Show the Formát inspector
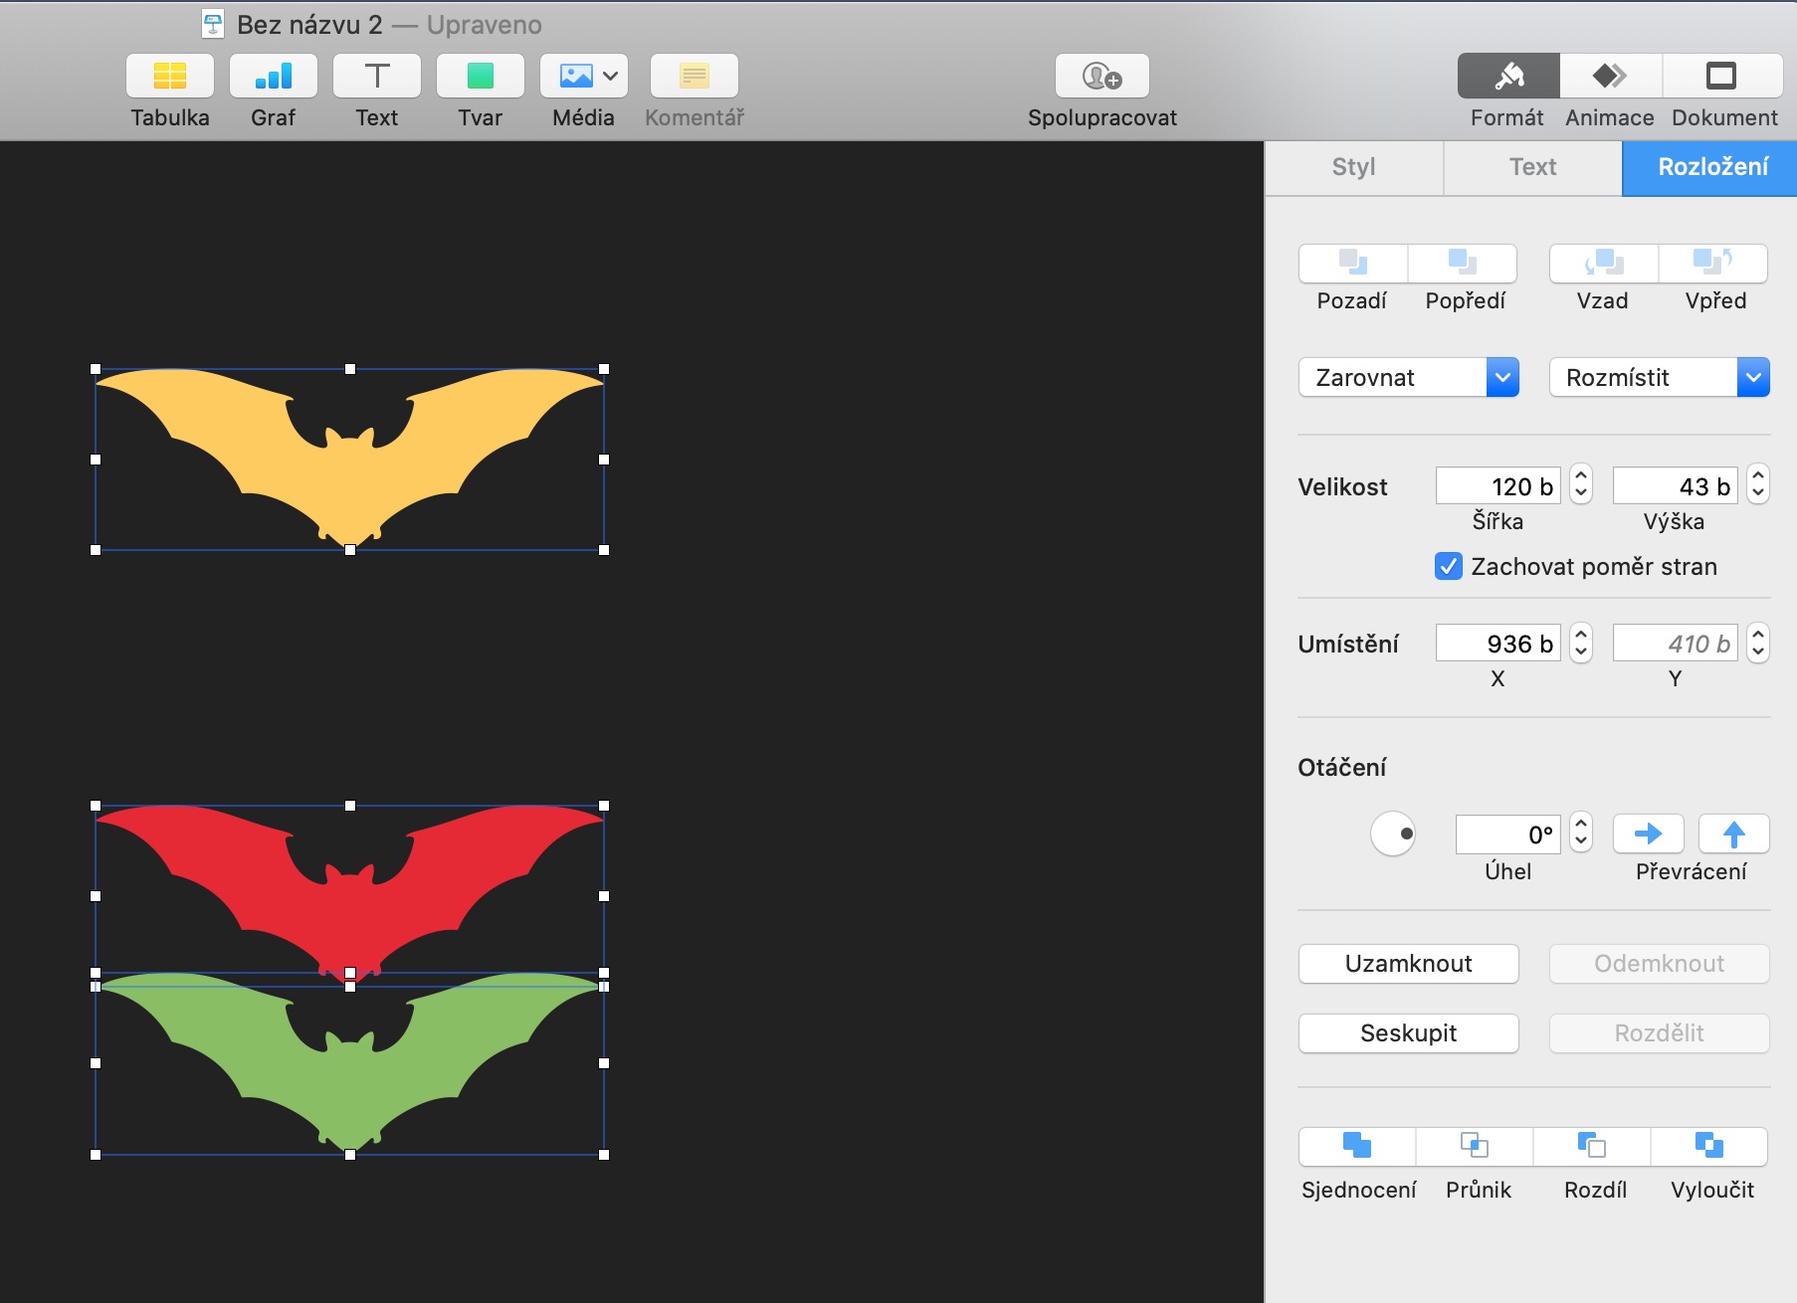This screenshot has width=1797, height=1303. click(1508, 76)
